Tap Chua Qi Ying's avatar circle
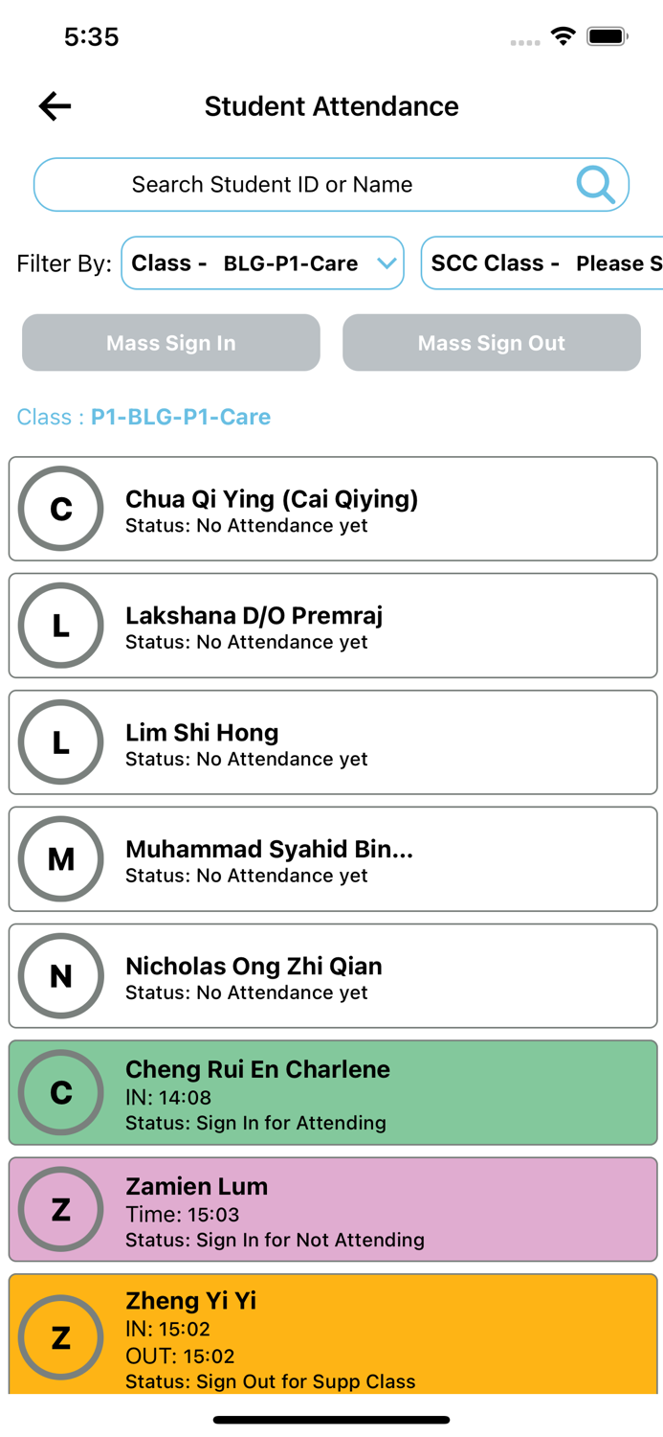663x1437 pixels. point(61,509)
